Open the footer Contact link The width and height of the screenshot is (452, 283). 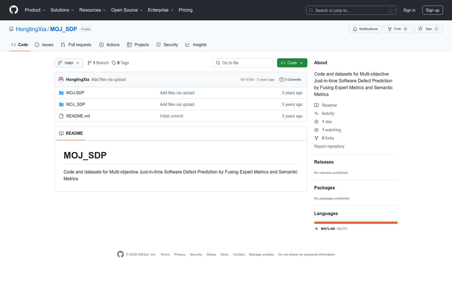tap(239, 254)
